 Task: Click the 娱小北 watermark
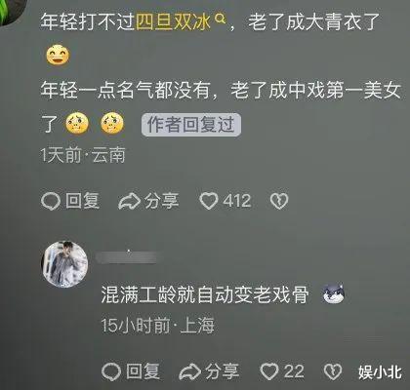coord(380,372)
